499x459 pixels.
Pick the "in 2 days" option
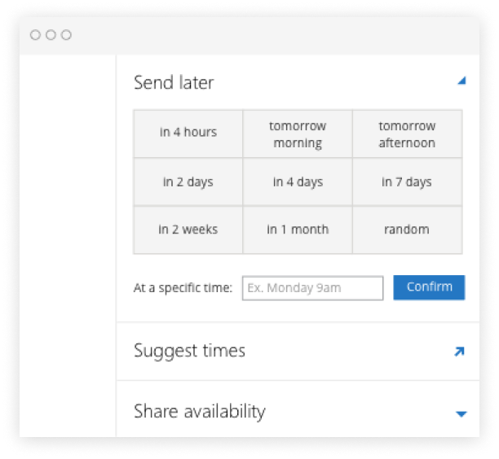(x=188, y=182)
